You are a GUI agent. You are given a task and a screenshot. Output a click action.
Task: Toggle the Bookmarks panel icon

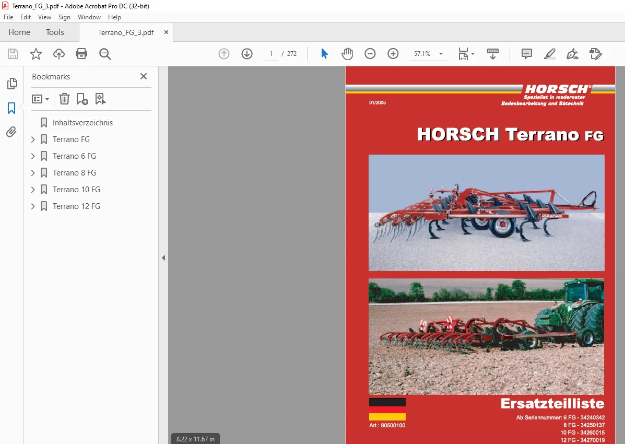(x=11, y=108)
